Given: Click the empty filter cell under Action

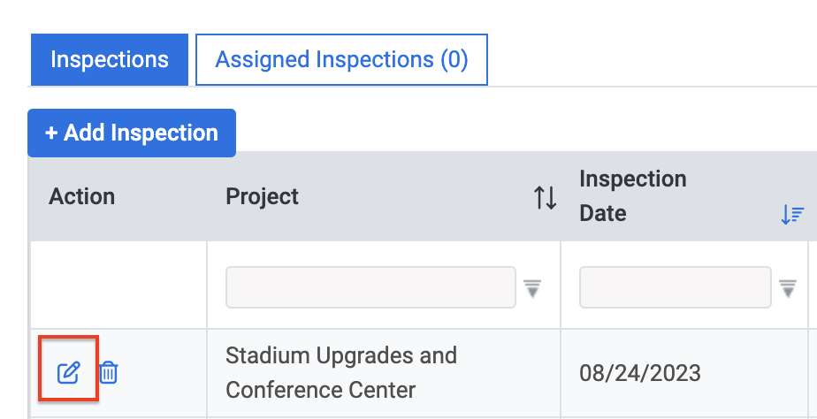Looking at the screenshot, I should 118,285.
